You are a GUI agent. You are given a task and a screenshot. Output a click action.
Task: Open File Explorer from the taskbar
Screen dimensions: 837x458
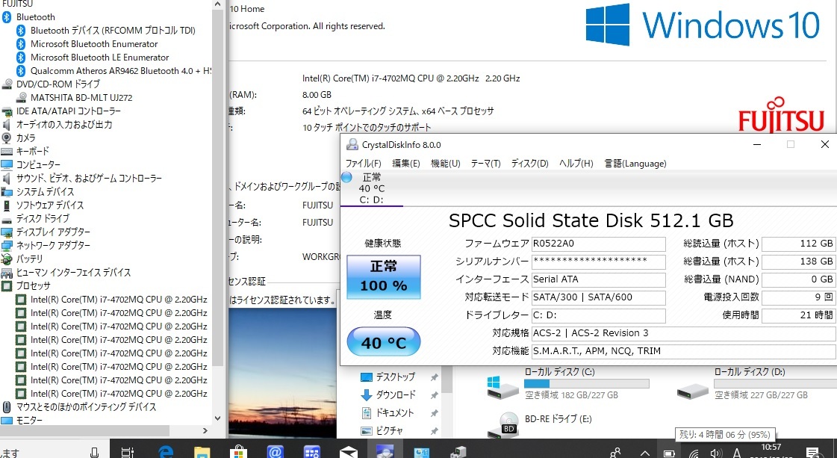click(x=202, y=452)
